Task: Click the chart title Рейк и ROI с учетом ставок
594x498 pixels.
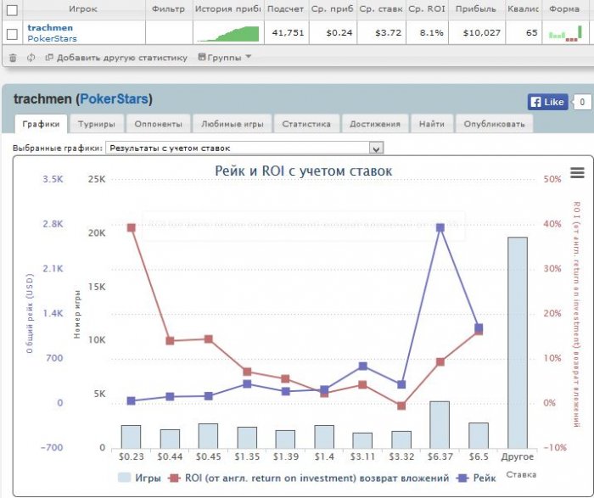Action: [304, 171]
